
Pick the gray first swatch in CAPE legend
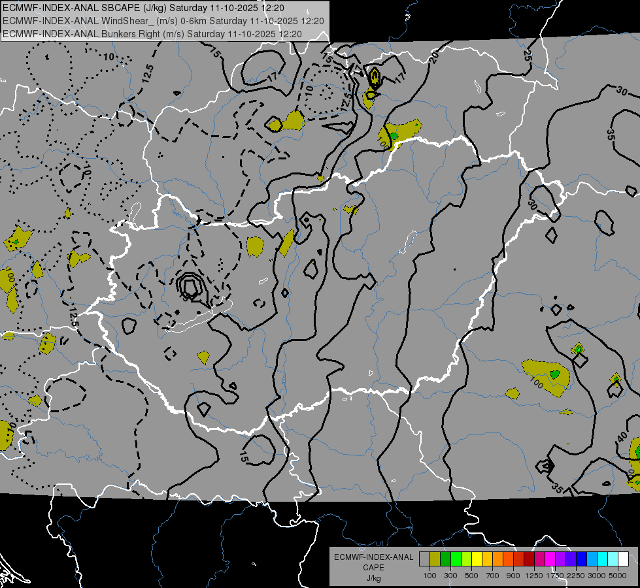point(424,559)
